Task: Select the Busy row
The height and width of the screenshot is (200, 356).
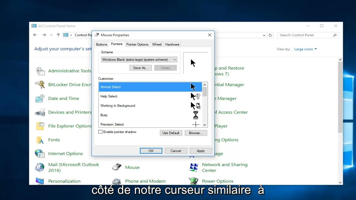Action: click(x=150, y=115)
